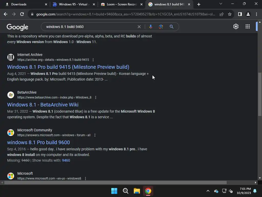Click the vertical scrollbar thumb

click(260, 94)
